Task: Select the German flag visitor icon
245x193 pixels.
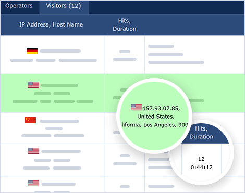Action: (32, 51)
